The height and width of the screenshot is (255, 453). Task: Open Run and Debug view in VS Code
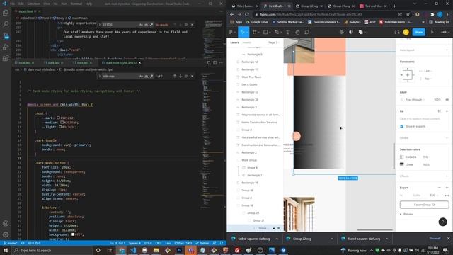click(6, 47)
